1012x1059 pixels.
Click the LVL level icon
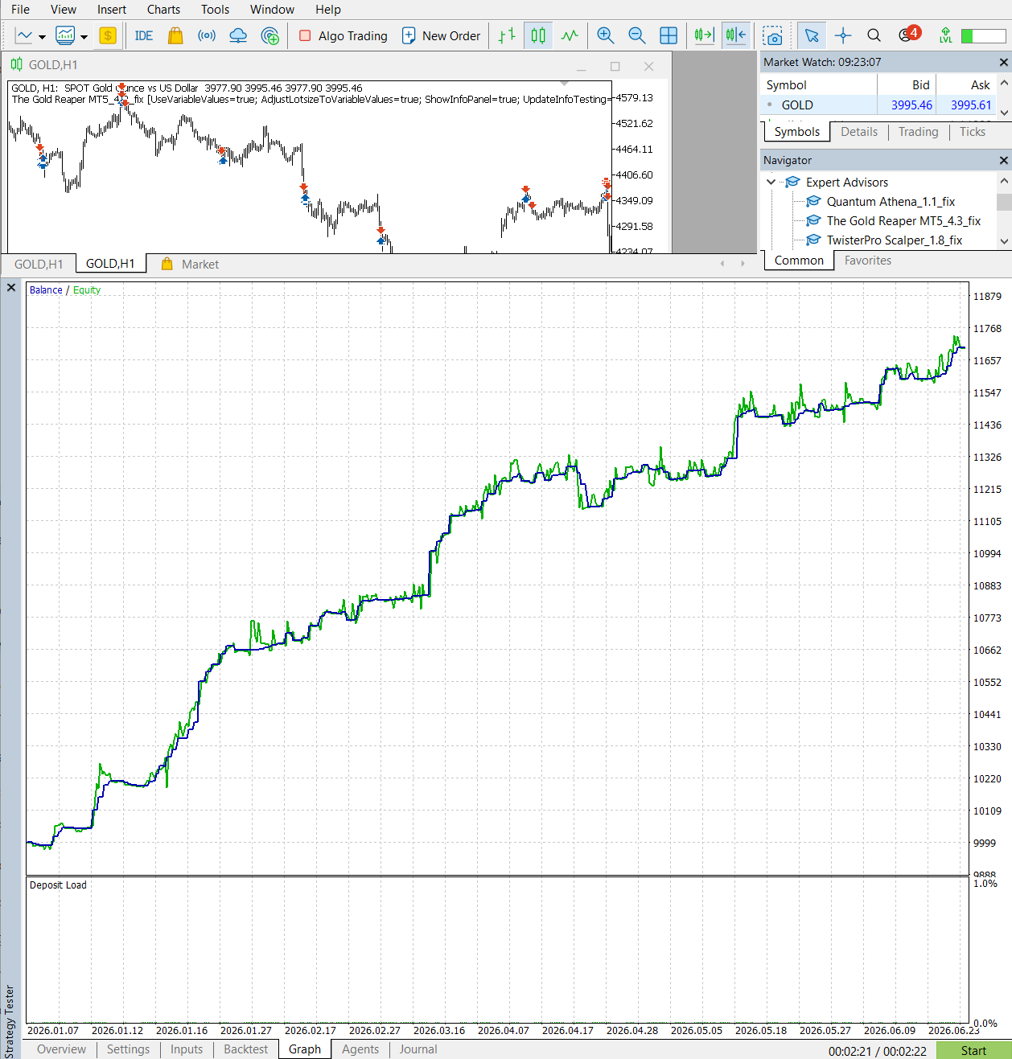(946, 35)
